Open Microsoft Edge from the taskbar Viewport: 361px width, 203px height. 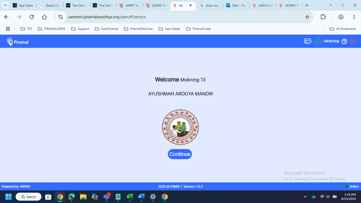(x=72, y=197)
